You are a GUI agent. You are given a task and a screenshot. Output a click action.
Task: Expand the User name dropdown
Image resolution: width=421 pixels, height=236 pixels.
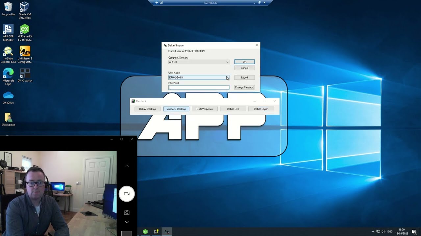tap(227, 77)
